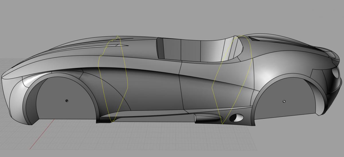Pick the rear wheel center axle point
The height and width of the screenshot is (157, 344).
click(x=284, y=101)
